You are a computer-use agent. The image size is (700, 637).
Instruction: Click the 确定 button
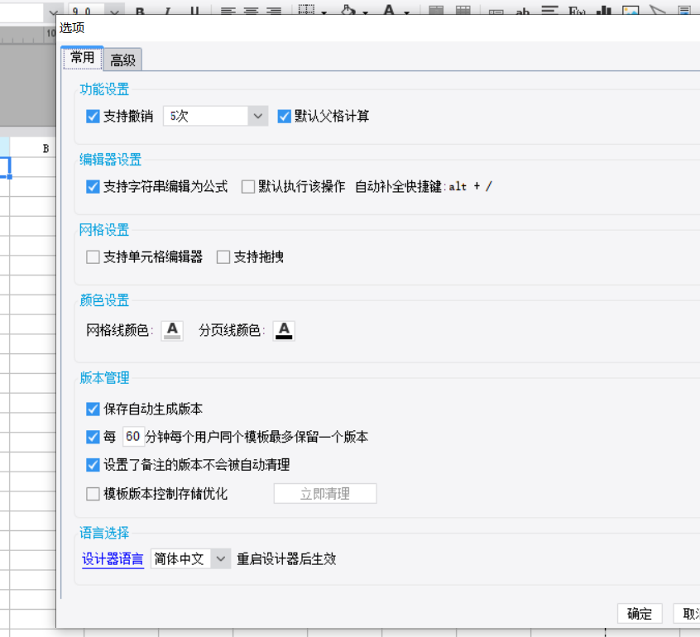[x=640, y=614]
